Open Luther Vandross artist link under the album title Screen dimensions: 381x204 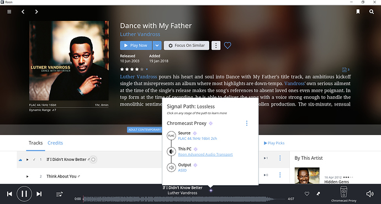(140, 34)
